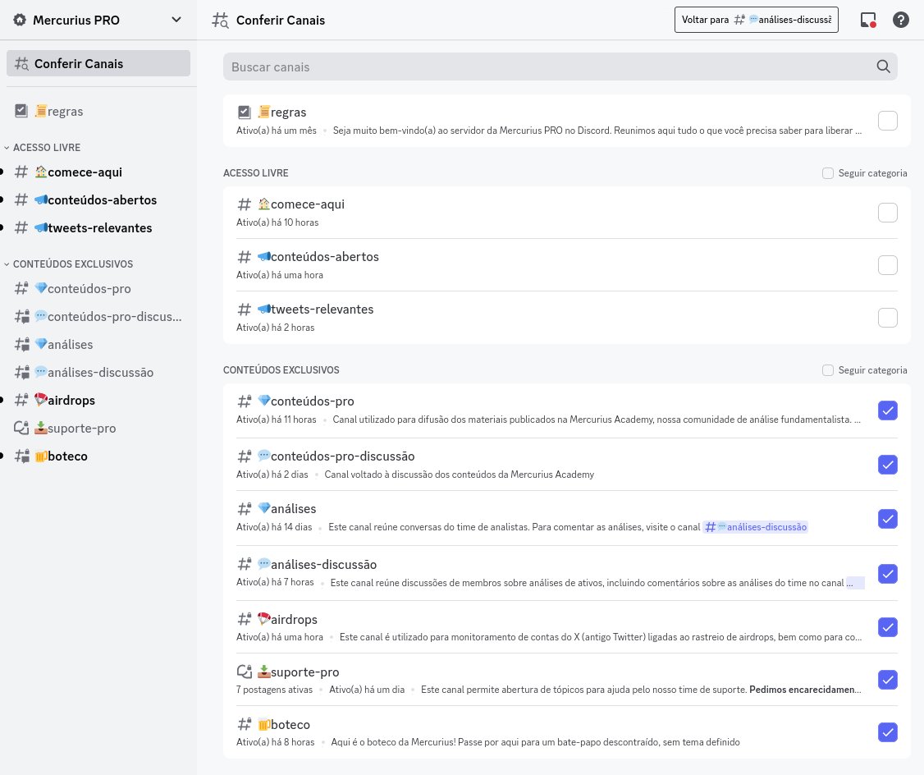Viewport: 924px width, 775px height.
Task: Toggle Seguir categoria for CONTEÚDOS EXCLUSIVOS
Action: 827,370
